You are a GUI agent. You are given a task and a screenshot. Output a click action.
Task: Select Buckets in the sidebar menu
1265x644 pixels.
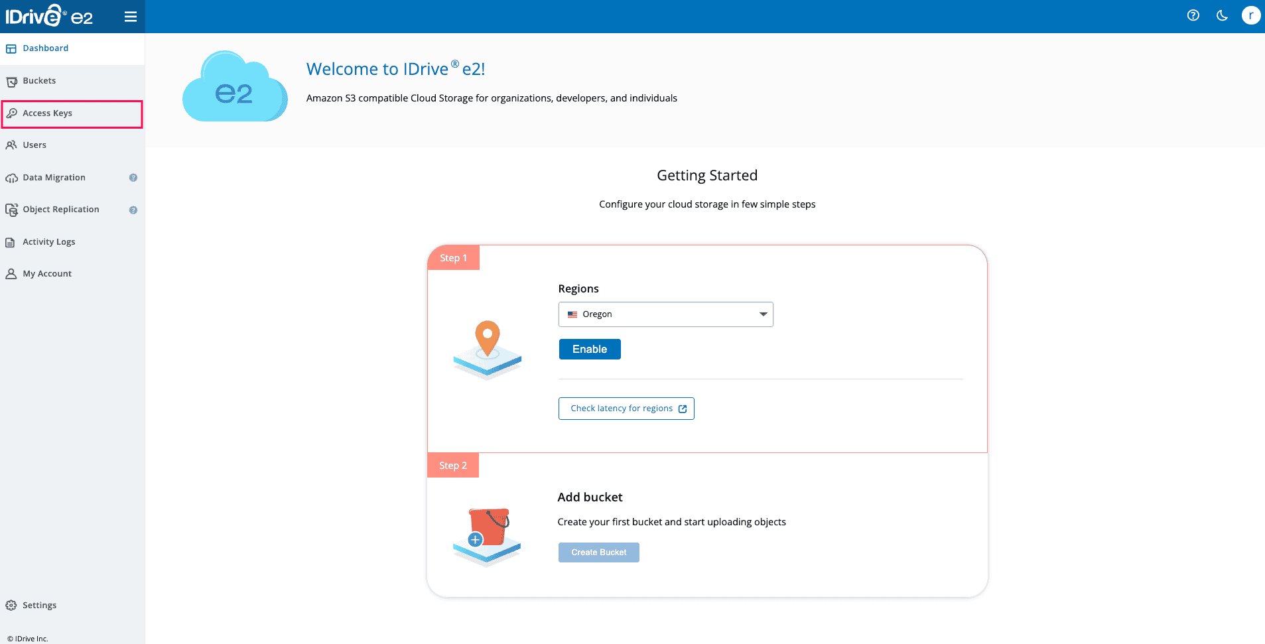(x=39, y=80)
